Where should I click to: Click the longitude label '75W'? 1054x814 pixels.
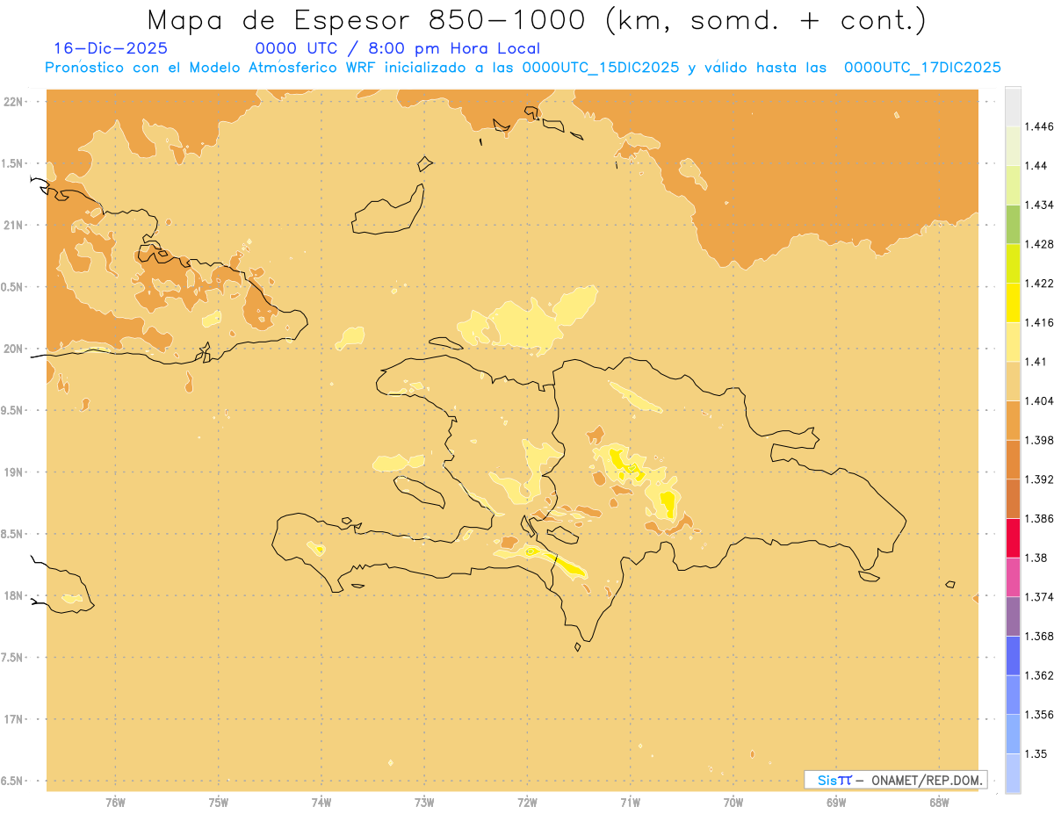pyautogui.click(x=218, y=803)
